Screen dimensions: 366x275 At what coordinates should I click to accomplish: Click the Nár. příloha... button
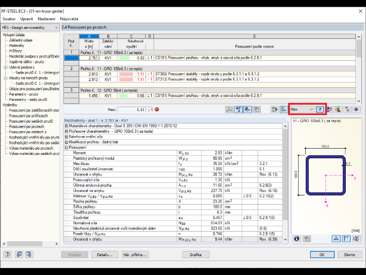pos(135,255)
